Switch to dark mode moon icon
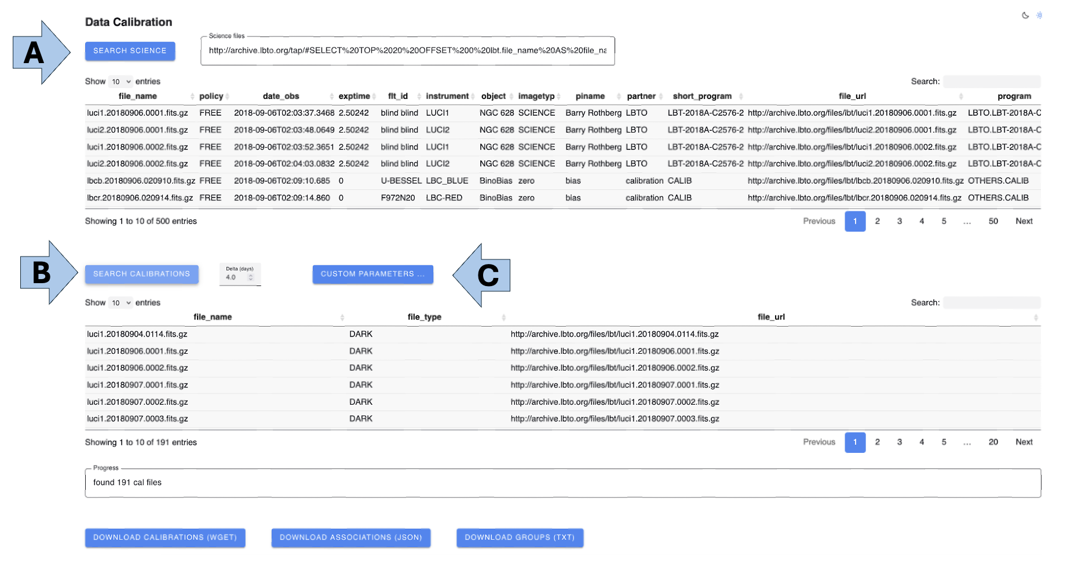Viewport: 1067px width, 564px height. [x=1025, y=16]
